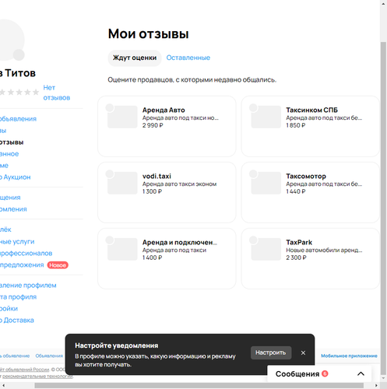
Task: Open the Оставленные reviews tab
Action: point(188,58)
